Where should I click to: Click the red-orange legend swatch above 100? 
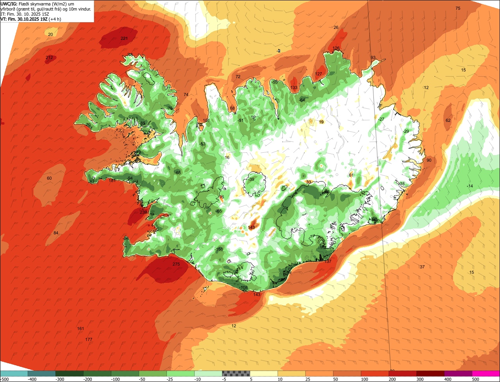[375, 373]
